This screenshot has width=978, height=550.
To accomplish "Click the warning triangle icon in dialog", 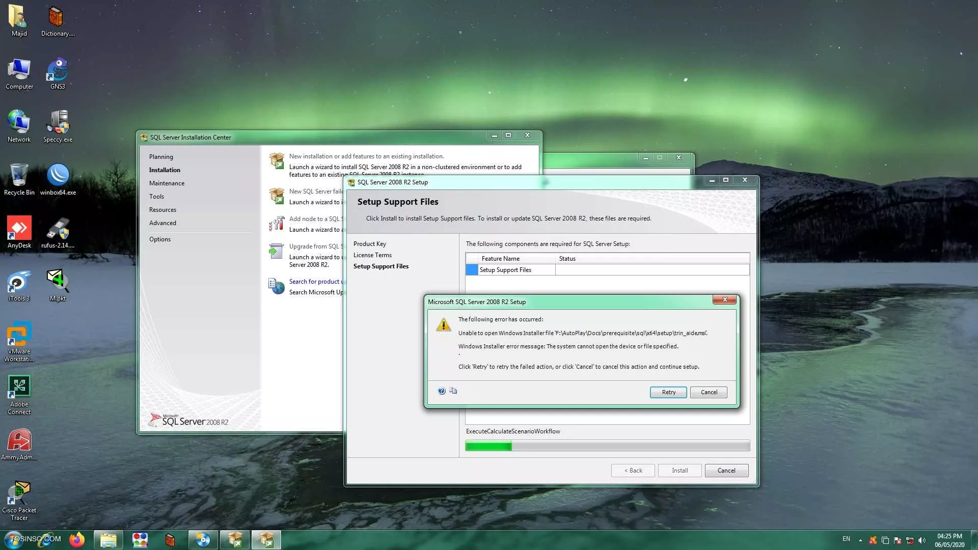I will (x=444, y=324).
